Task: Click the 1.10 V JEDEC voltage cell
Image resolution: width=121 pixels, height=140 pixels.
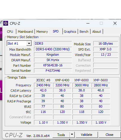Action: (x=43, y=122)
